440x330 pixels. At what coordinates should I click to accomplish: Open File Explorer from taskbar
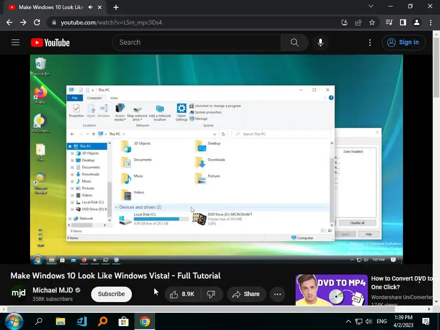click(60, 321)
